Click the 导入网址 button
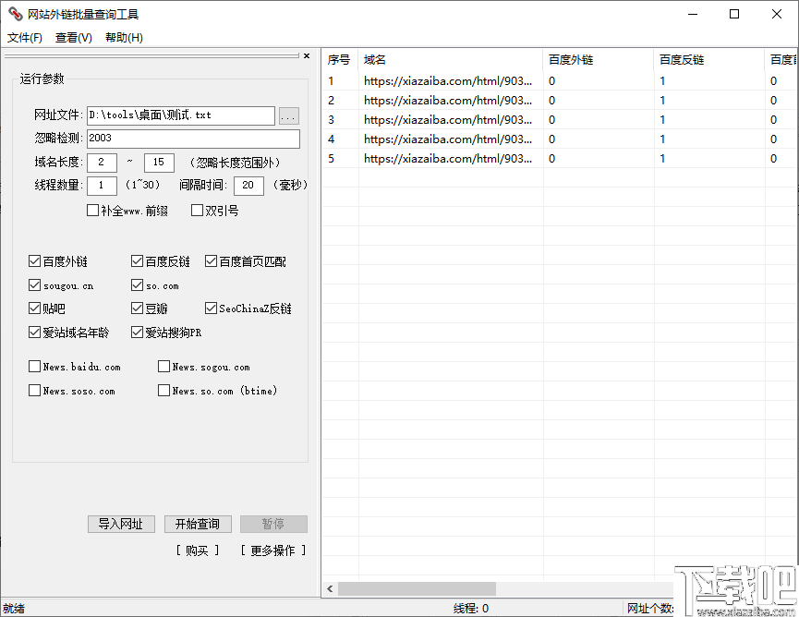Viewport: 799px width, 617px height. [x=121, y=524]
